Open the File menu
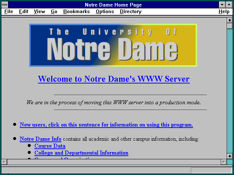 pyautogui.click(x=9, y=12)
